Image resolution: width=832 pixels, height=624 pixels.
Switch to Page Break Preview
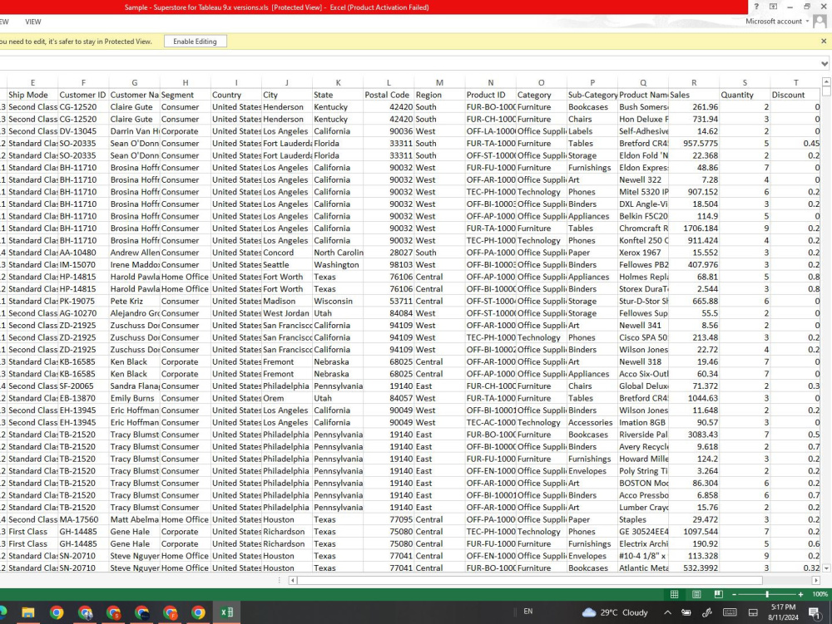point(719,594)
